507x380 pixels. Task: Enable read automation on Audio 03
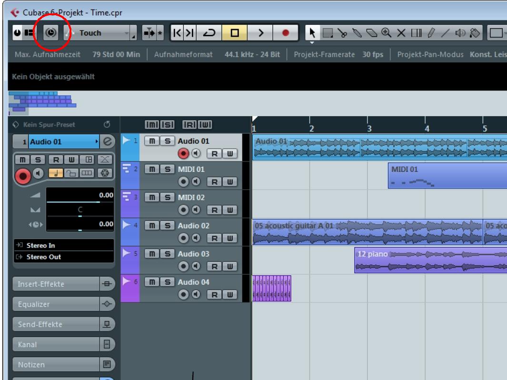coord(214,266)
